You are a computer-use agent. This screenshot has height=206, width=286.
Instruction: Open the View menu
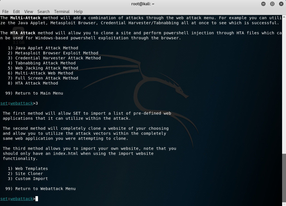(x=29, y=12)
